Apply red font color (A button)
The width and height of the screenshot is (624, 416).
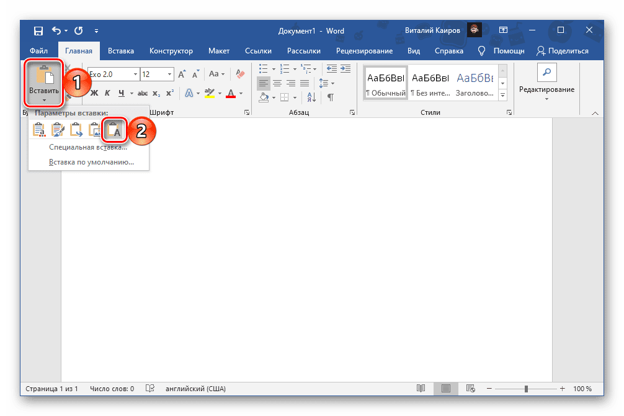(231, 94)
